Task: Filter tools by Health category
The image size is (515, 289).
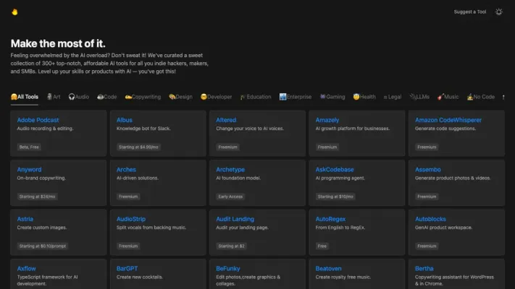Action: (x=364, y=97)
